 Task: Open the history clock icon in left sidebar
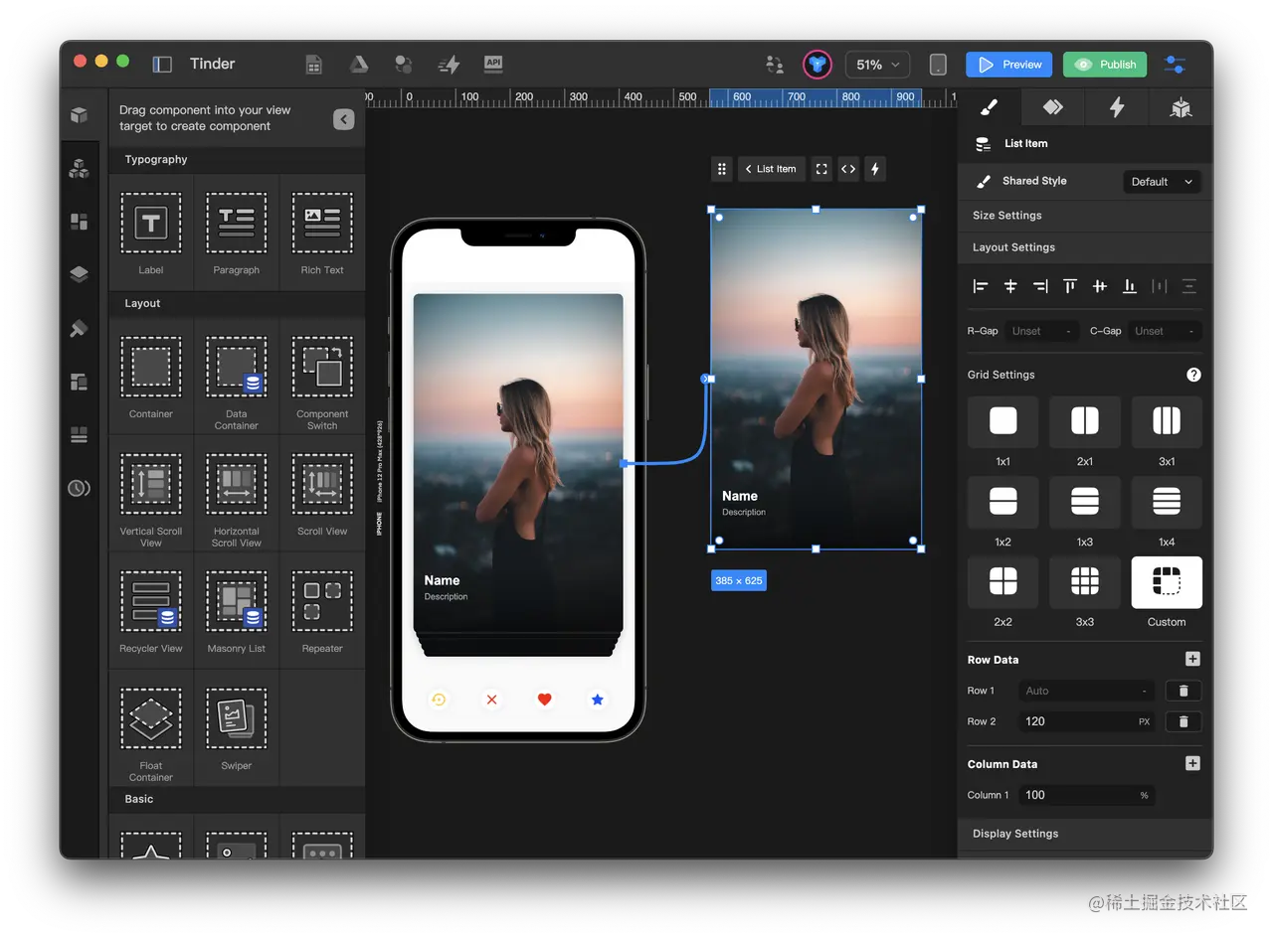79,488
